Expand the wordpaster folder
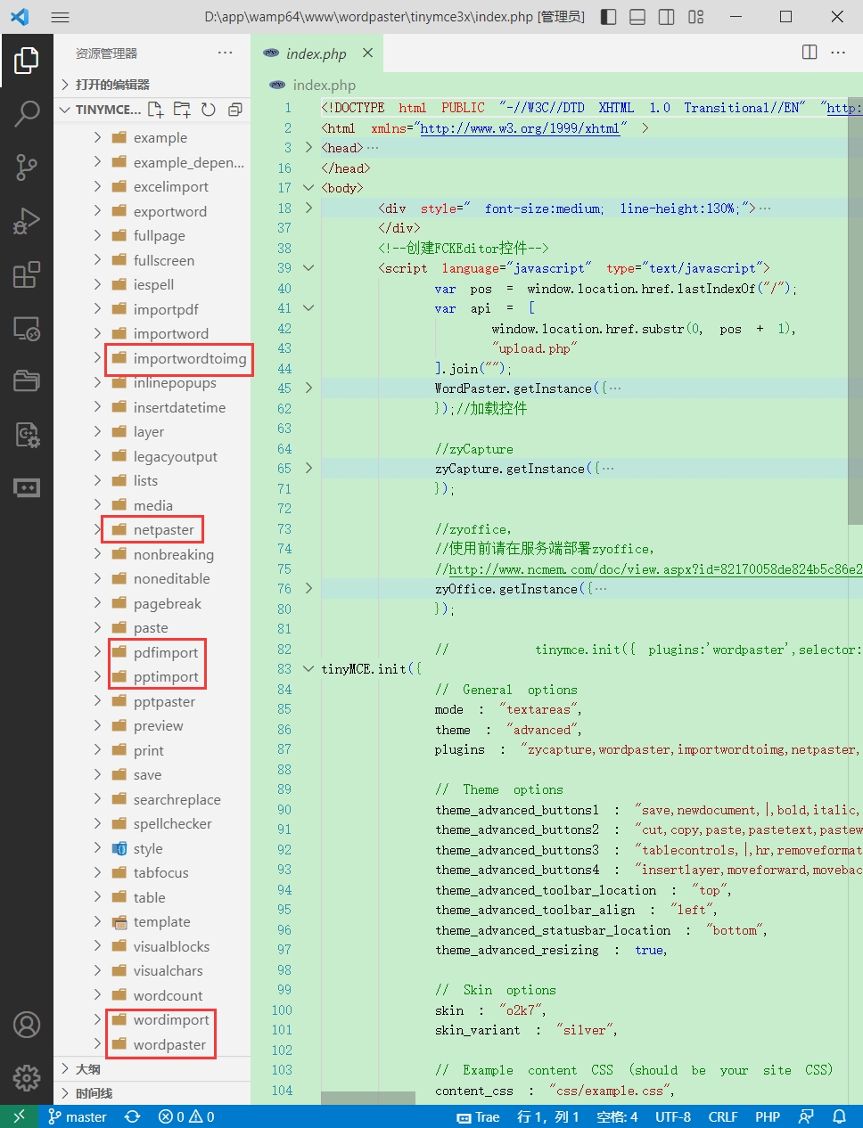The width and height of the screenshot is (863, 1128). point(169,1044)
